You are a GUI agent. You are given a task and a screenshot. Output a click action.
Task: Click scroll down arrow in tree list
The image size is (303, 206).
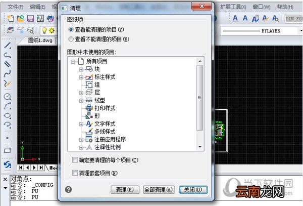[200, 147]
